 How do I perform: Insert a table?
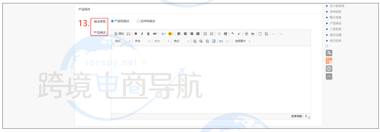214,41
